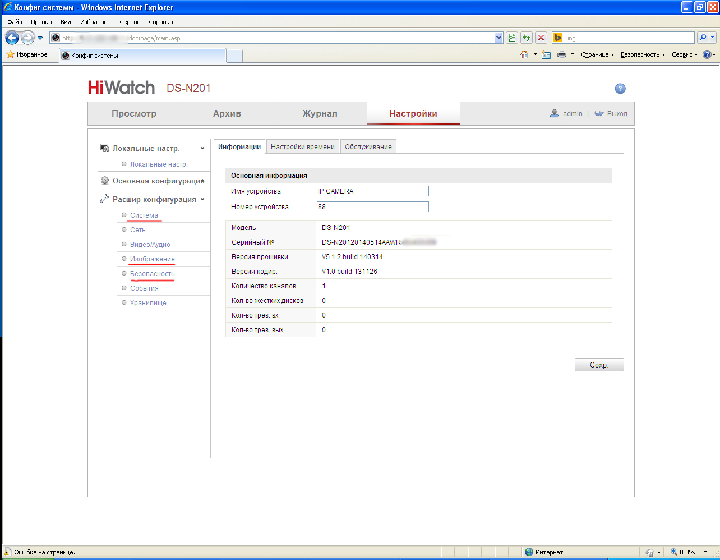The image size is (720, 560).
Task: Switch to the Просмотр tab
Action: click(x=134, y=113)
